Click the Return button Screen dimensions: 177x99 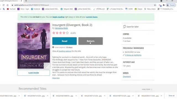(90, 41)
